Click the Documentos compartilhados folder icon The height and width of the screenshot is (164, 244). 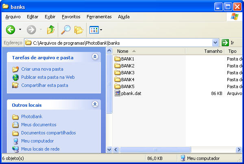coord(15,133)
